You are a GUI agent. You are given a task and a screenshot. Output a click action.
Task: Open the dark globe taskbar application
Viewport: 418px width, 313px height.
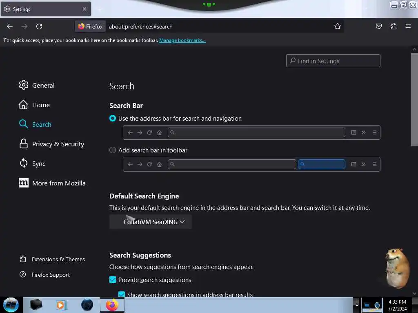(87, 305)
